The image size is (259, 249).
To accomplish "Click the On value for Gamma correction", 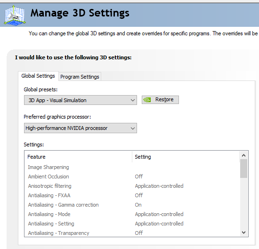I will coord(138,205).
